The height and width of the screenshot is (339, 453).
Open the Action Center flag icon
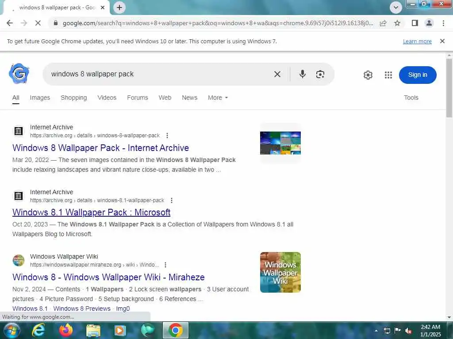[x=398, y=331]
